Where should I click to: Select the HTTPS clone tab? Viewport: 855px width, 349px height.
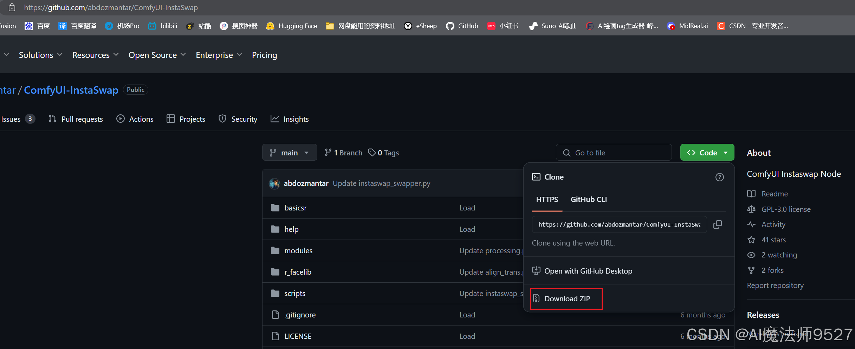pos(547,199)
